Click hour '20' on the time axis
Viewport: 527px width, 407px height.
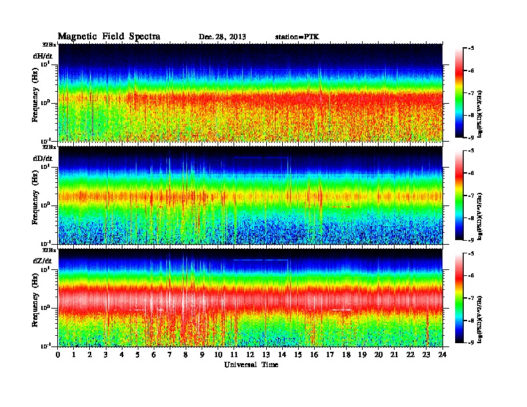tap(379, 355)
